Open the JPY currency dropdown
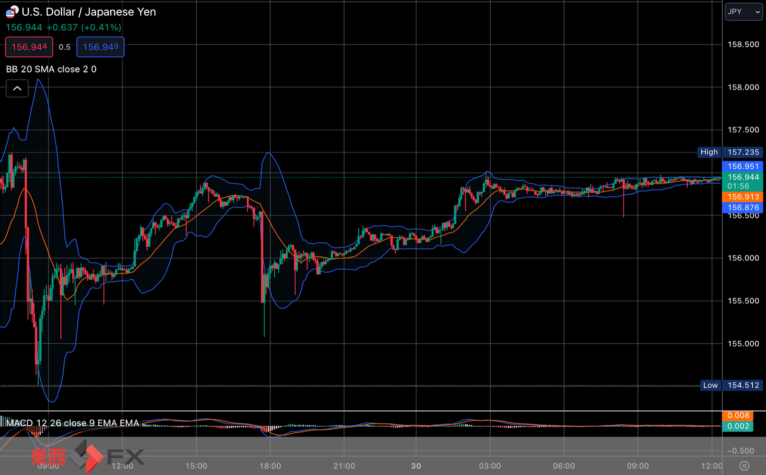This screenshot has width=766, height=475. 743,12
